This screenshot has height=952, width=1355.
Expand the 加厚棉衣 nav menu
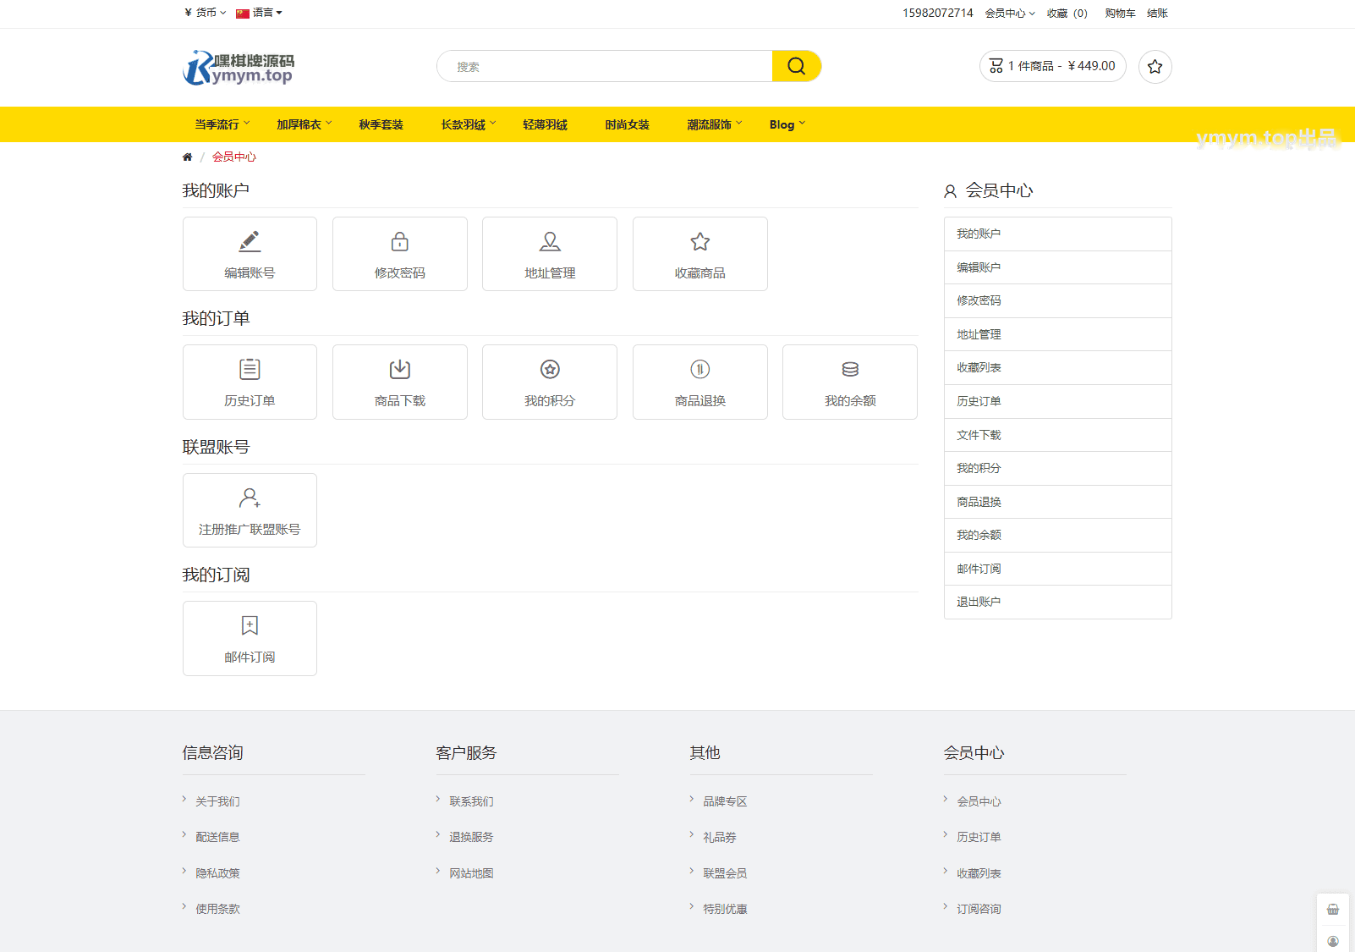(x=304, y=124)
